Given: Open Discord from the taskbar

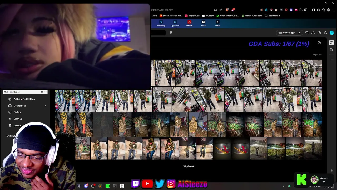Looking at the screenshot, I should 86,186.
